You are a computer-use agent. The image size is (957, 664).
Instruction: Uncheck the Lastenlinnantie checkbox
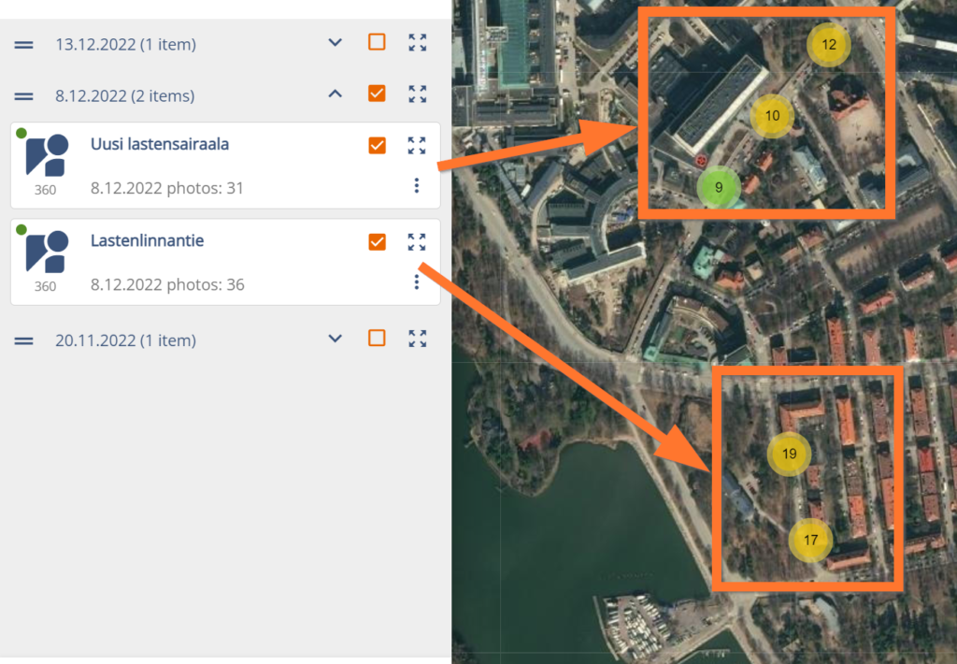click(x=378, y=242)
